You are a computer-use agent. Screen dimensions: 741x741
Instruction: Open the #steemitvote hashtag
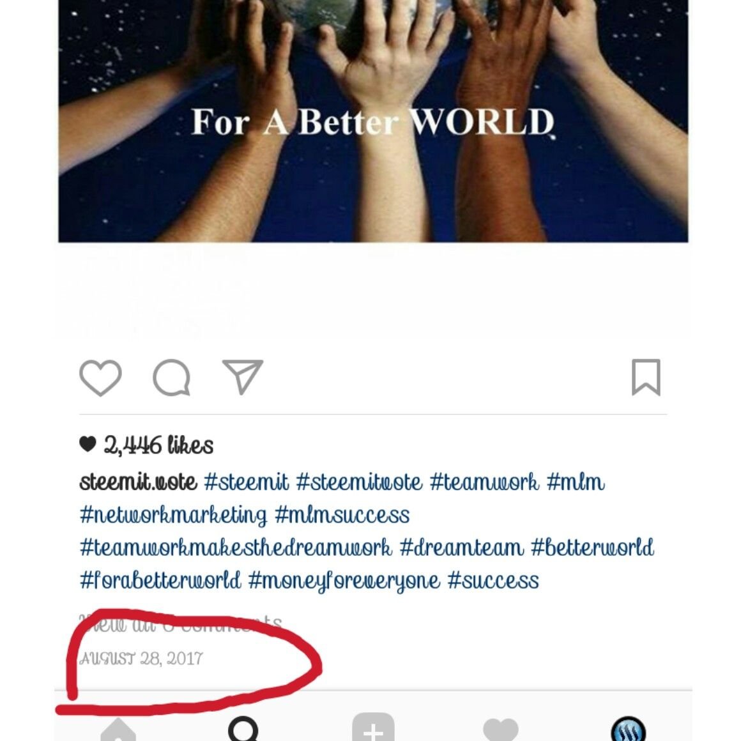(x=359, y=482)
